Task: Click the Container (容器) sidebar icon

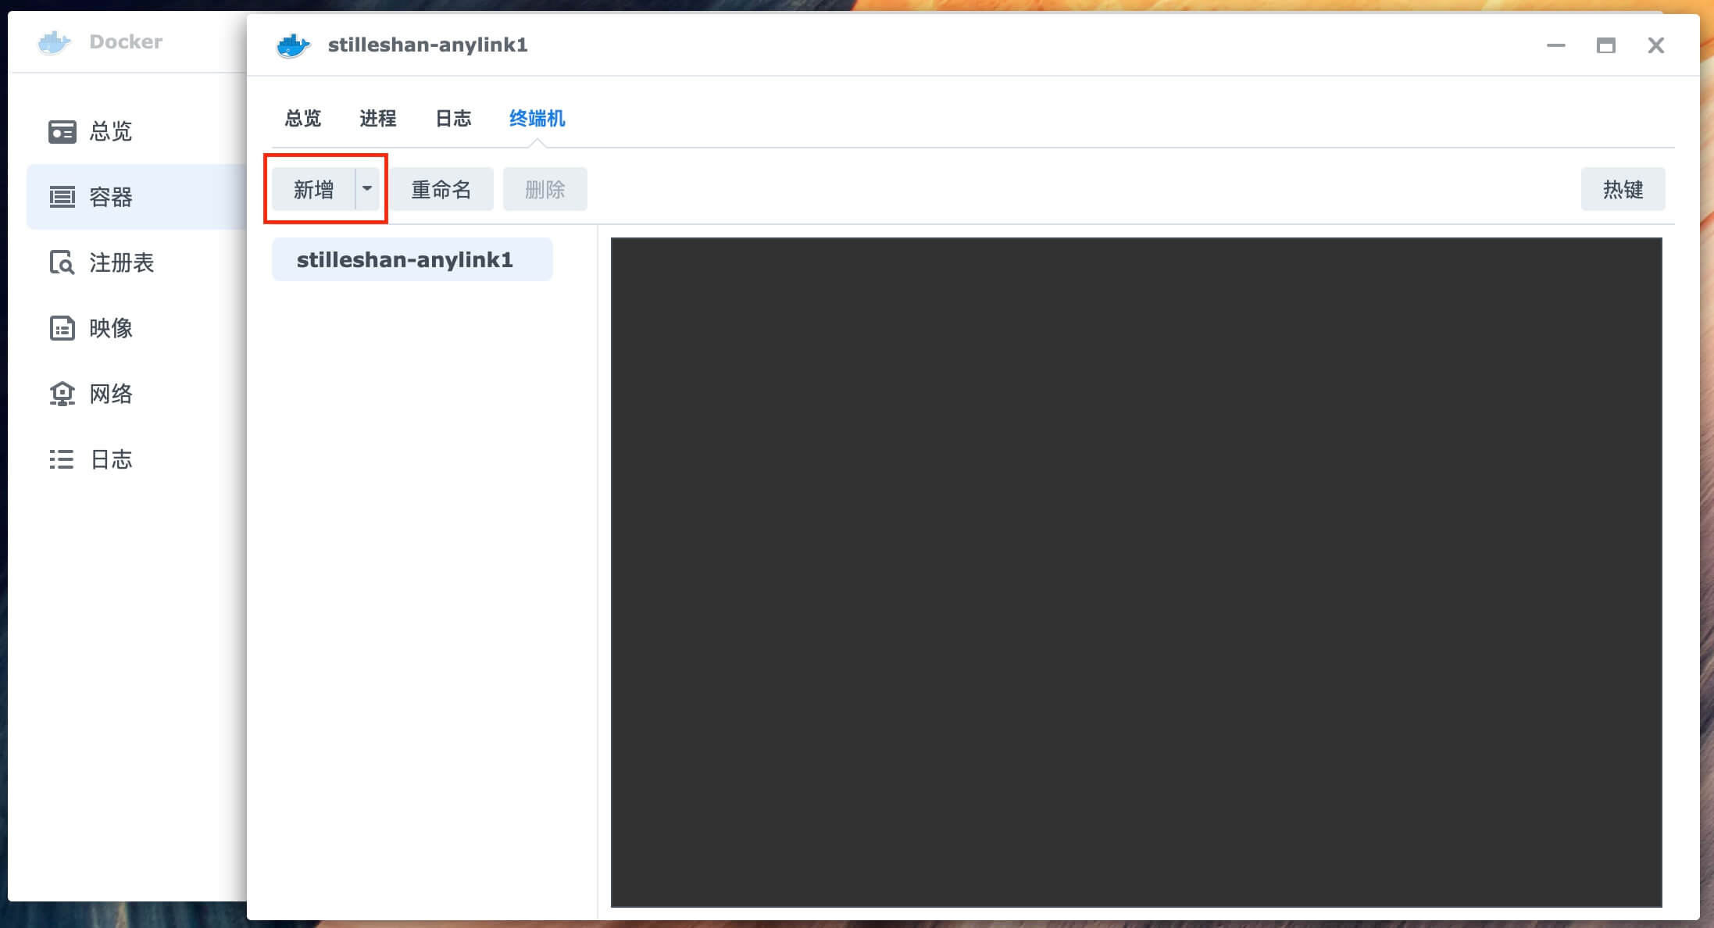Action: (62, 197)
